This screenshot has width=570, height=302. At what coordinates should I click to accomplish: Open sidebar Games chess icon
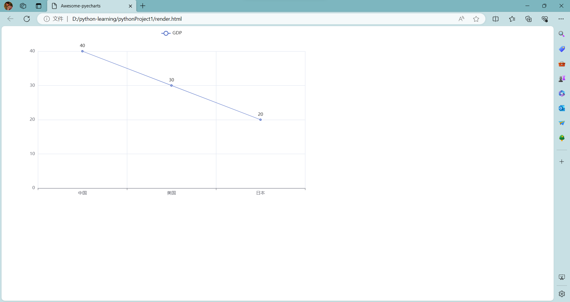click(562, 79)
